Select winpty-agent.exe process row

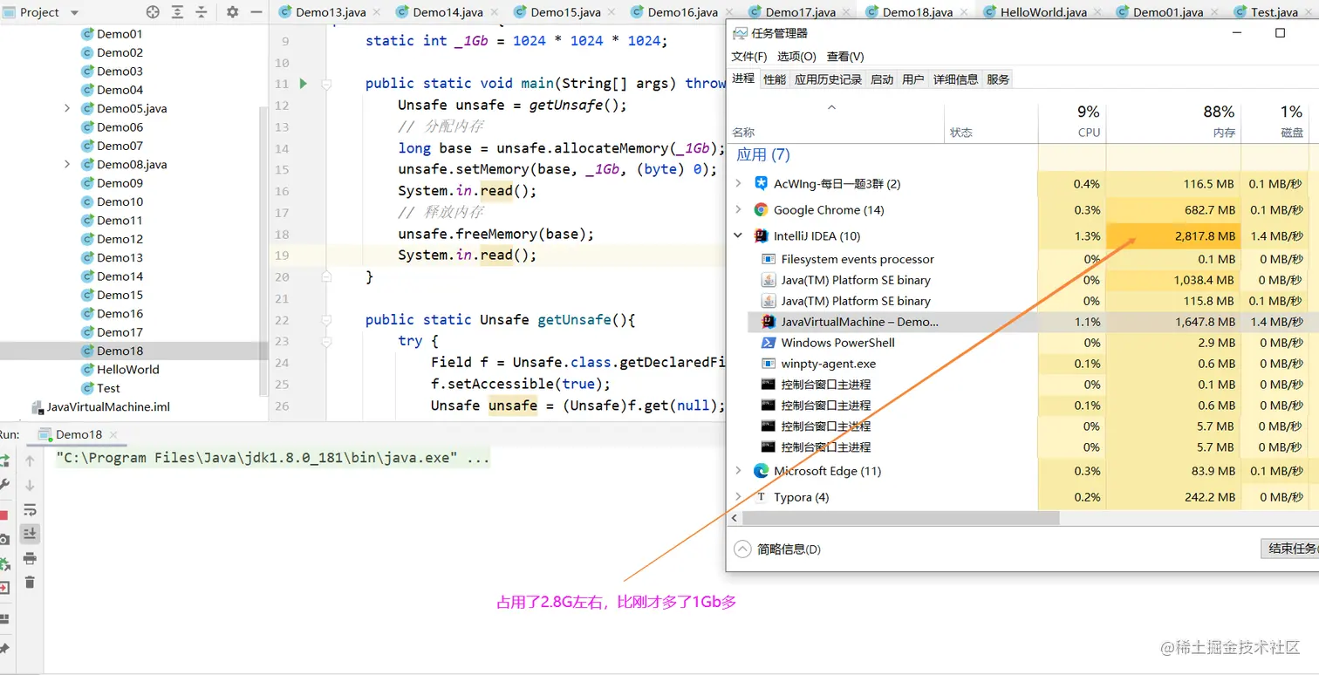[x=1022, y=364]
